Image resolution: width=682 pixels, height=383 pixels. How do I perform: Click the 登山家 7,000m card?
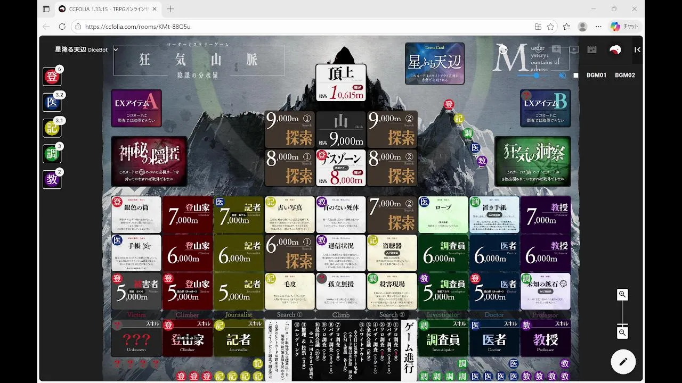(x=188, y=214)
